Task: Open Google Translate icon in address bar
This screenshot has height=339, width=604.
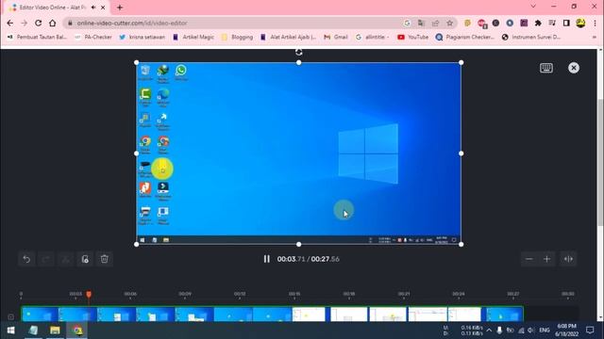Action: point(421,23)
